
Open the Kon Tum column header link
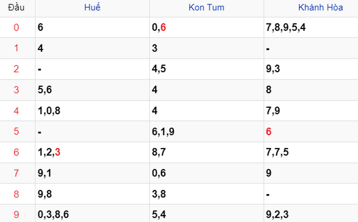(206, 8)
